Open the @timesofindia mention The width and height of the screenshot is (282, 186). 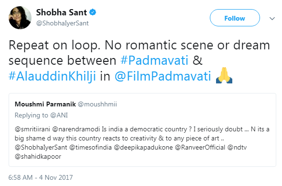pyautogui.click(x=90, y=147)
